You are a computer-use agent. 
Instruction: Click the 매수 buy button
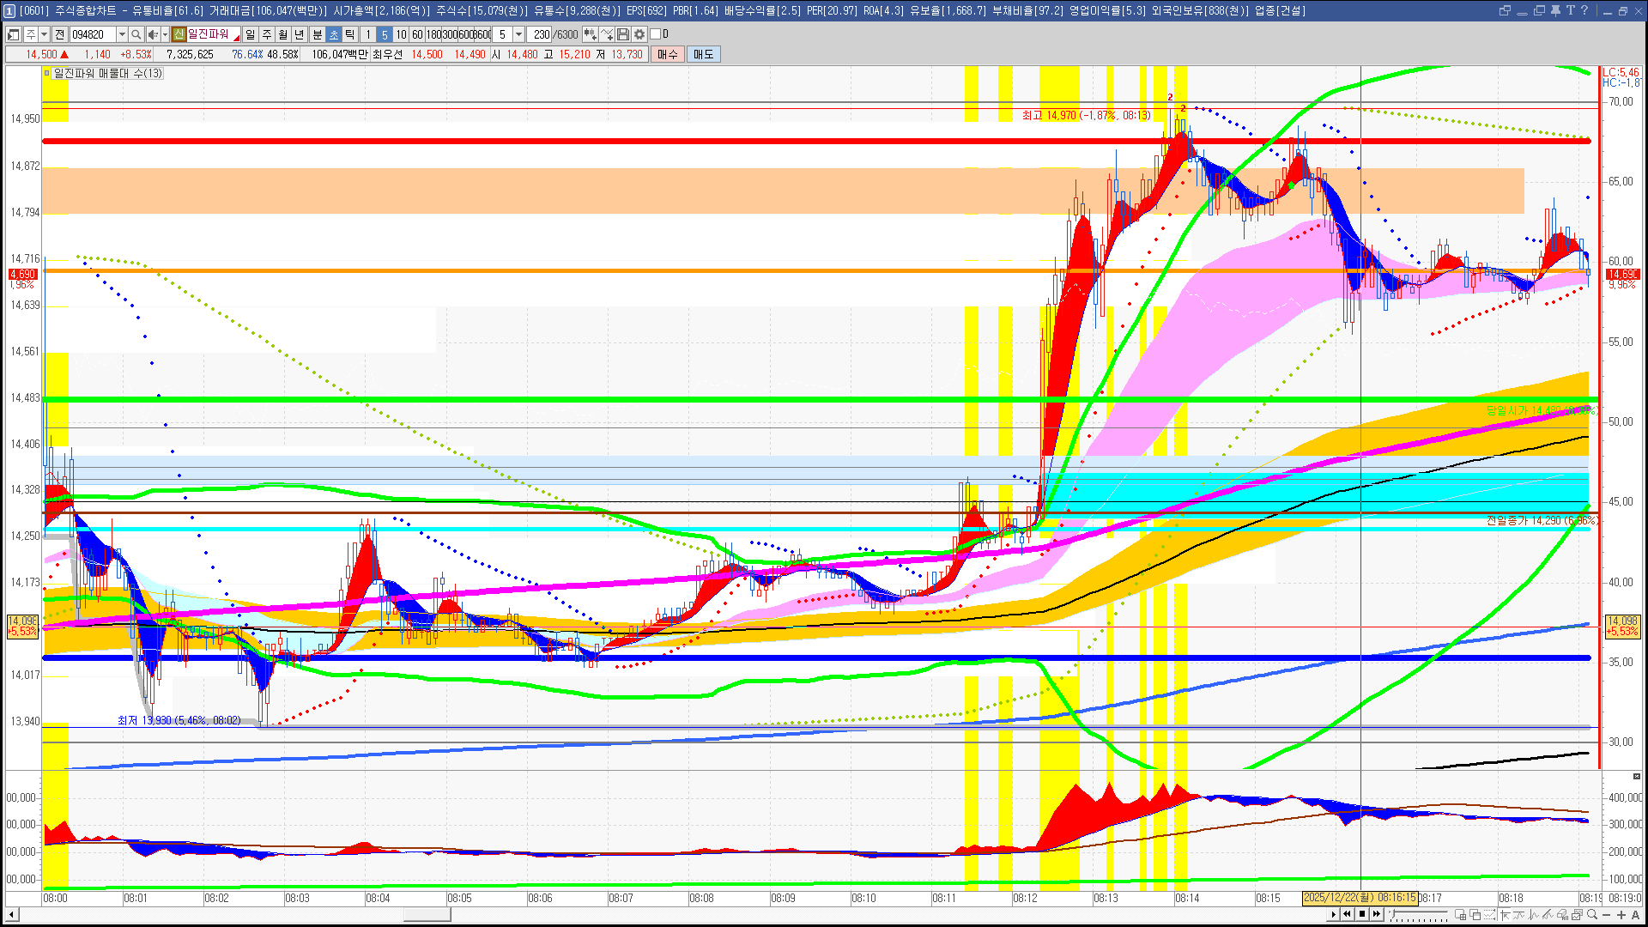(x=668, y=54)
